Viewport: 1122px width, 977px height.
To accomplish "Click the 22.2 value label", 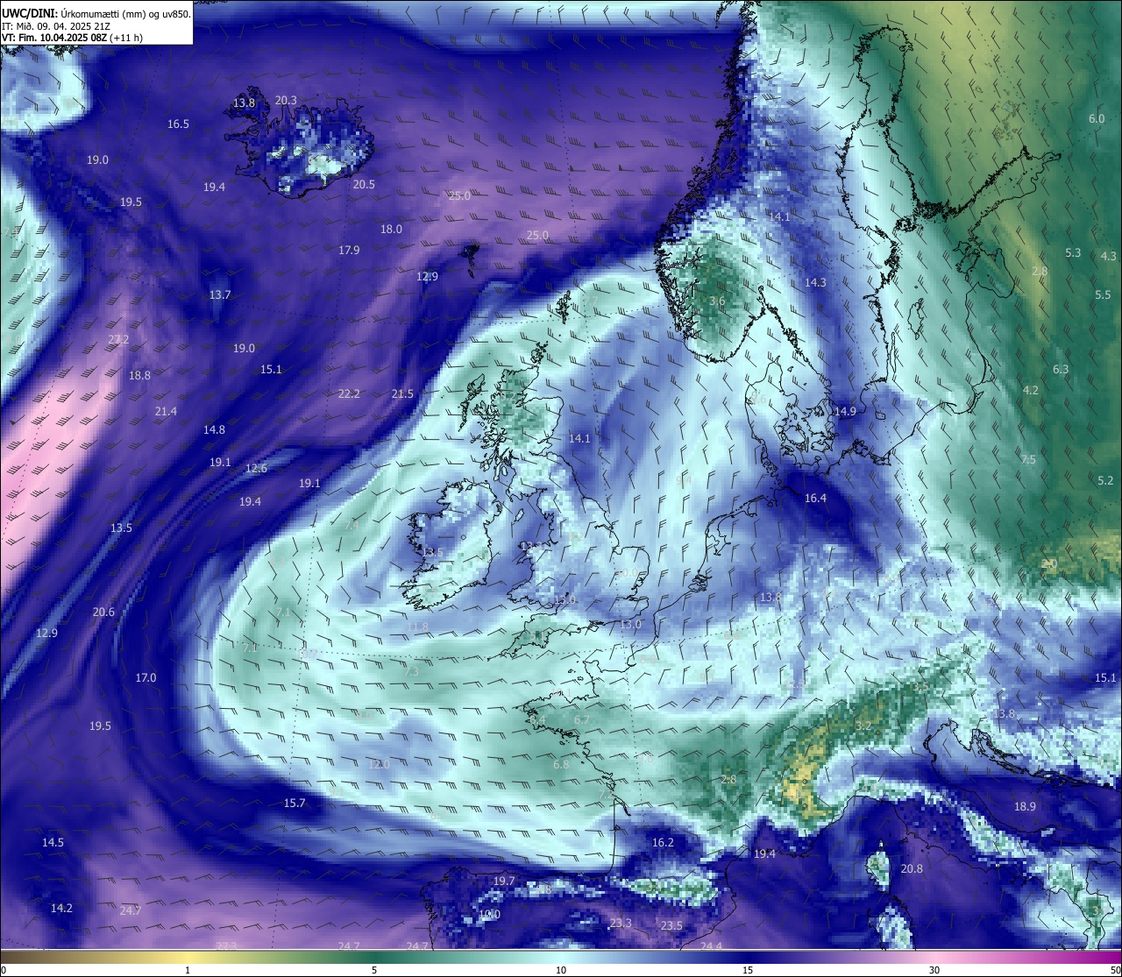I will (349, 394).
